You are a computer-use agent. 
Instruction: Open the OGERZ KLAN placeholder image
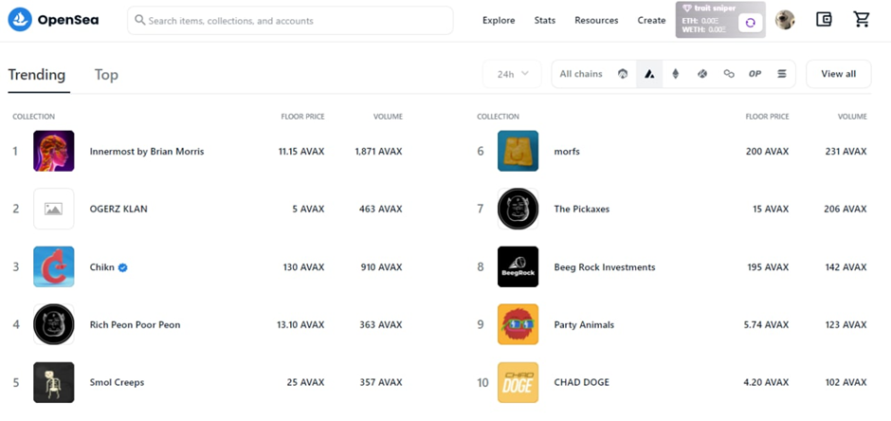[x=53, y=209]
